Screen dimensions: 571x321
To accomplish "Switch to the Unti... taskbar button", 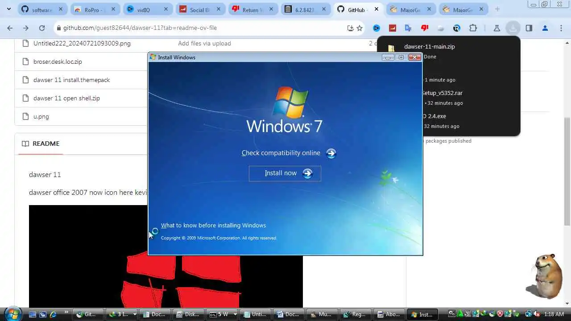I will [x=255, y=314].
